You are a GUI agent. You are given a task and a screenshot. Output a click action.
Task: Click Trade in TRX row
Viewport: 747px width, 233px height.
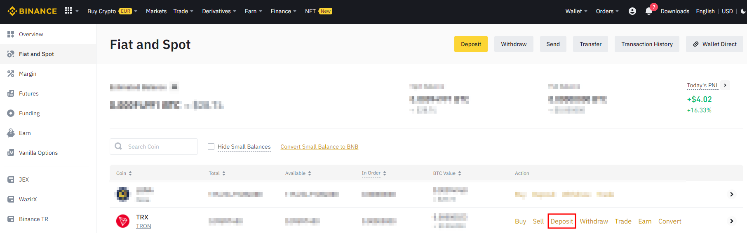point(623,221)
